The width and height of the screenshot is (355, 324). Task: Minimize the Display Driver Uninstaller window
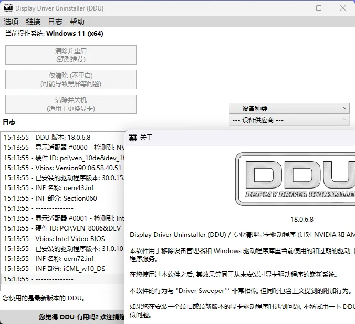point(295,8)
